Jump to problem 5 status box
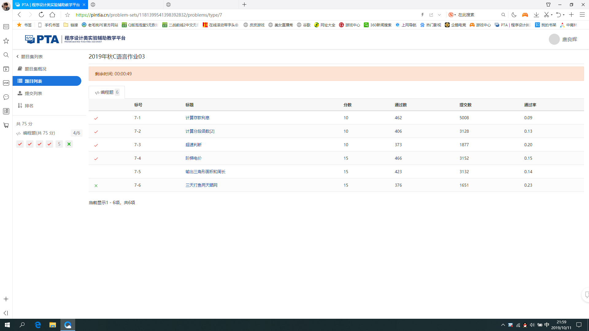Image resolution: width=589 pixels, height=331 pixels. coord(59,144)
